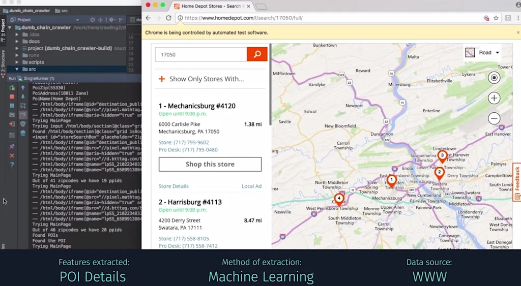This screenshot has width=521, height=286.
Task: Print console output with printer icon
Action: [x=23, y=124]
